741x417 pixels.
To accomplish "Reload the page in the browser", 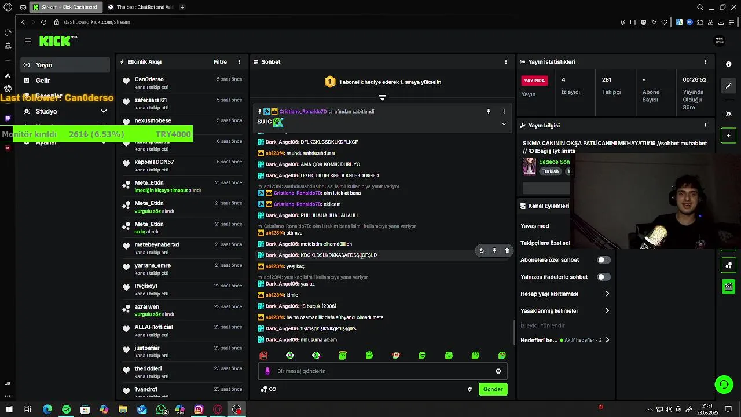I will pos(43,22).
